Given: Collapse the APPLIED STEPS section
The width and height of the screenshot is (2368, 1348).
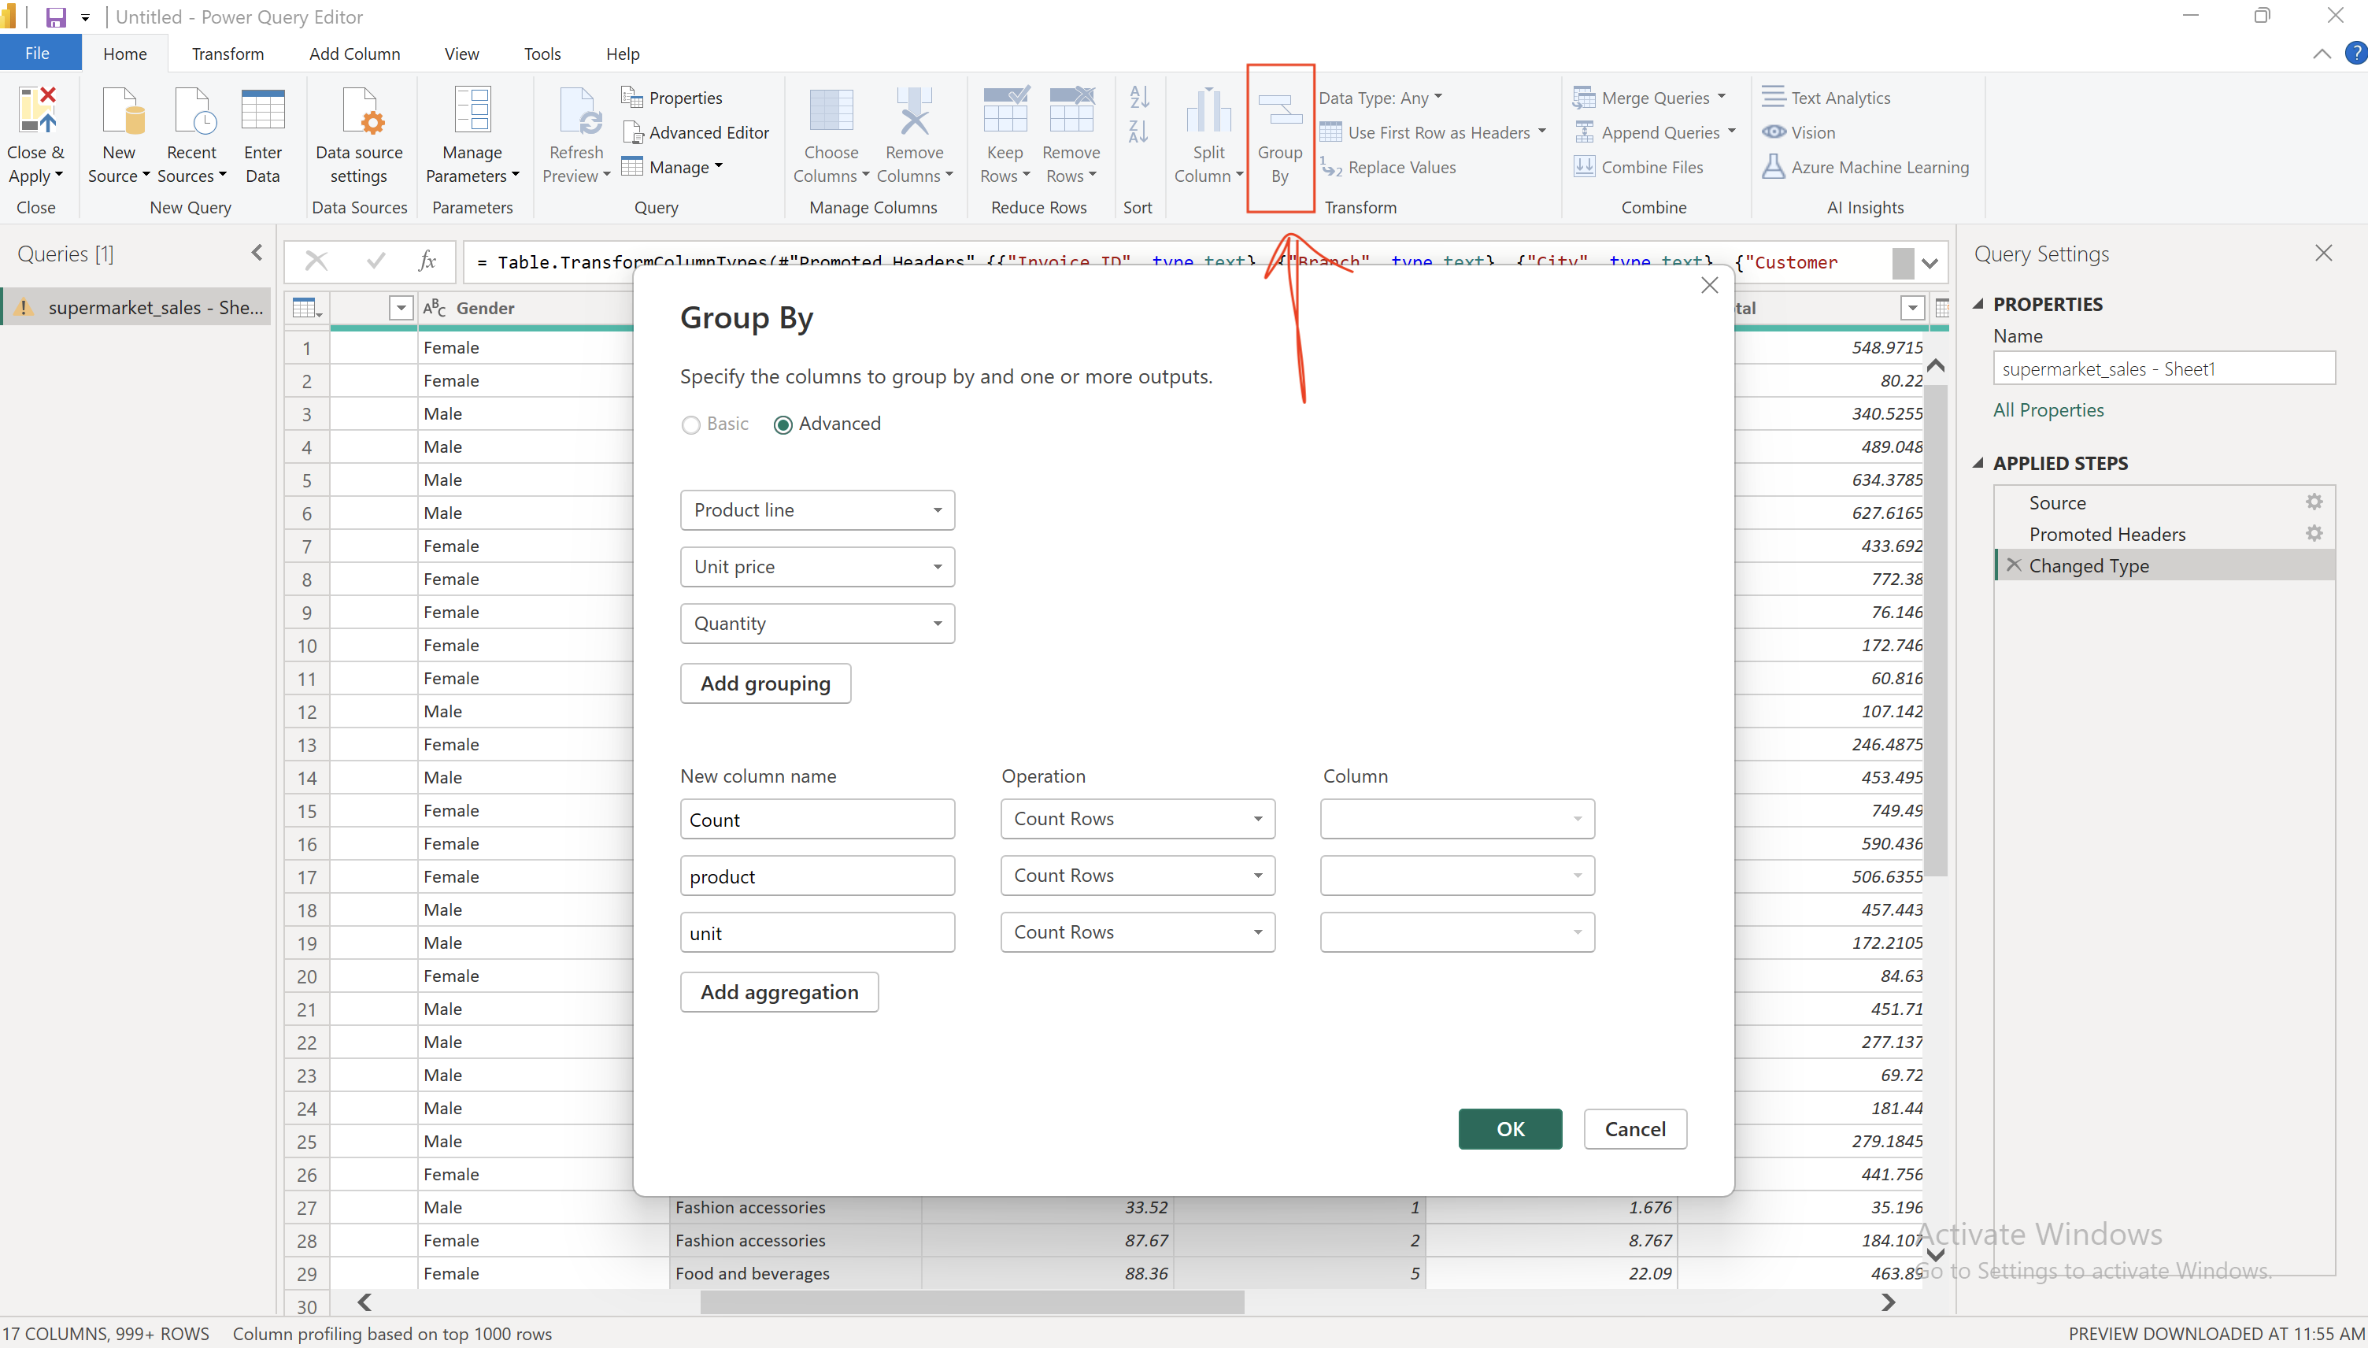Looking at the screenshot, I should [x=1978, y=463].
